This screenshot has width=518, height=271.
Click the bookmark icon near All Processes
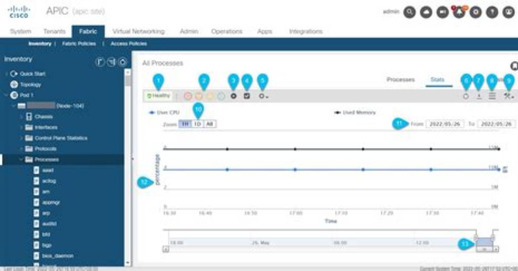coord(514,66)
